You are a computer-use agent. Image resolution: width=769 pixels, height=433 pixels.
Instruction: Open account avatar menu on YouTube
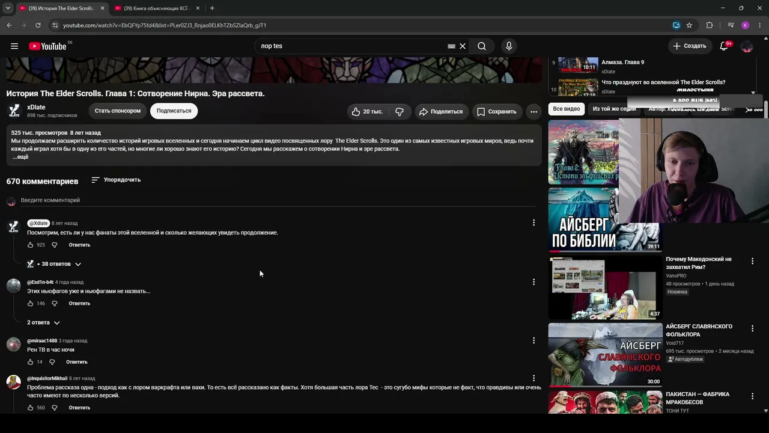pos(747,46)
